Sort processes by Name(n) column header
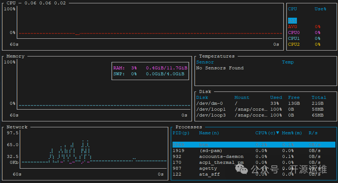Viewport: 338px width, 183px height. coord(209,133)
